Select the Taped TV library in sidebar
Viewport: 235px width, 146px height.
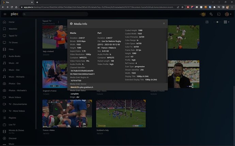tap(13, 36)
